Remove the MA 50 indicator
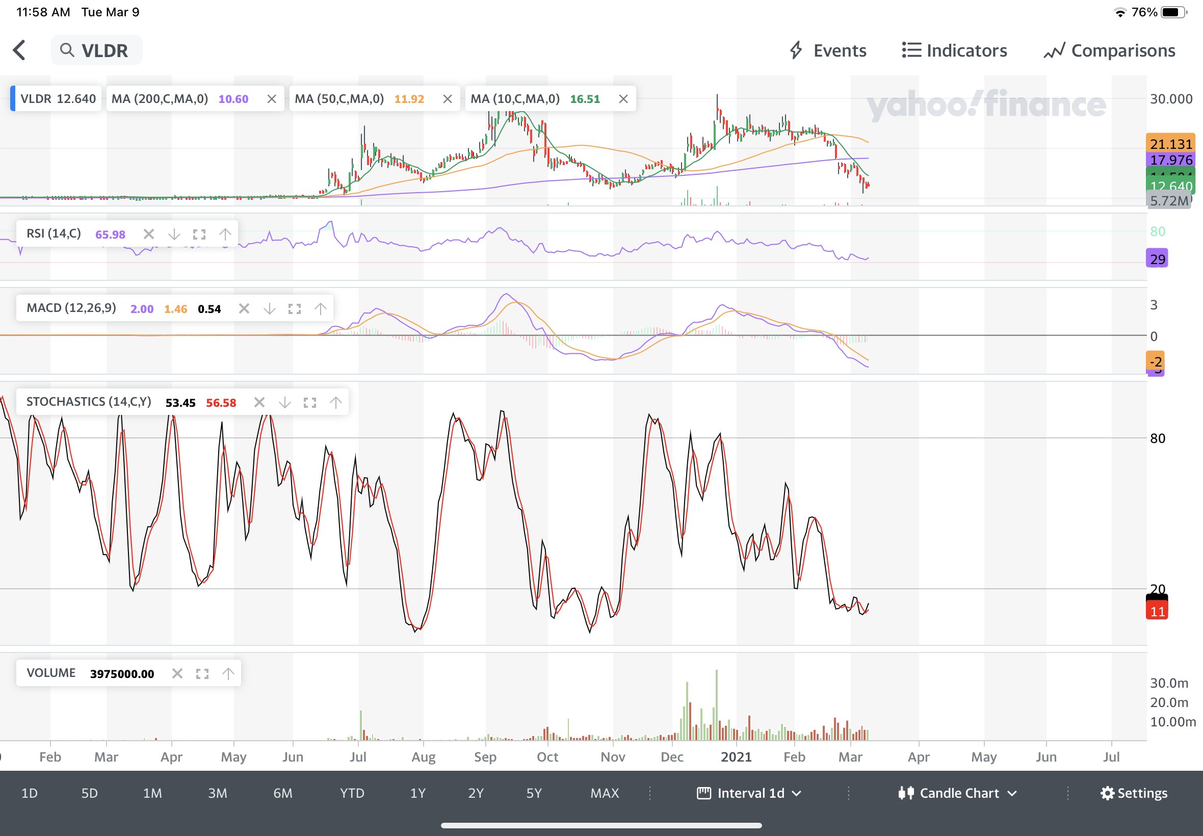This screenshot has height=836, width=1203. click(447, 99)
